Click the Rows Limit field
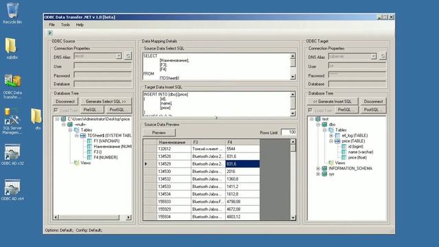The width and height of the screenshot is (439, 247). [289, 132]
